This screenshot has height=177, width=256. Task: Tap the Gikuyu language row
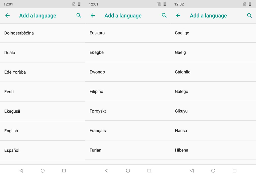[213, 111]
